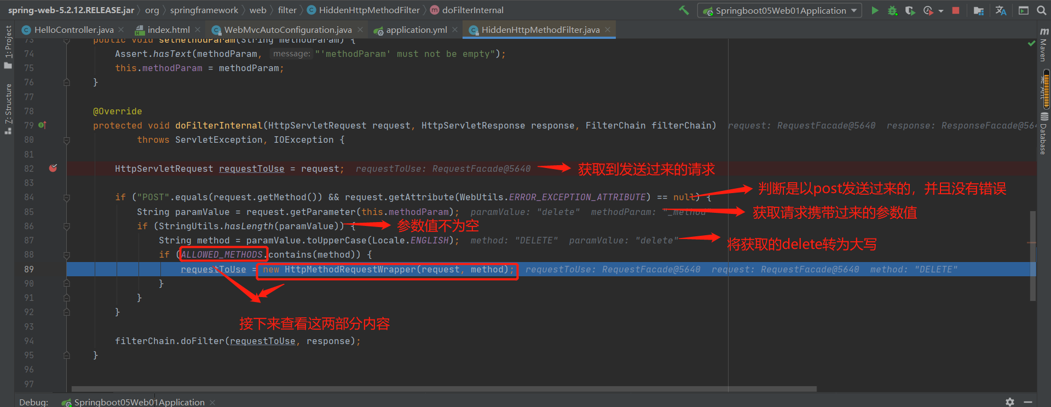1051x407 pixels.
Task: Open the Project tool window sidebar button
Action: 8,47
